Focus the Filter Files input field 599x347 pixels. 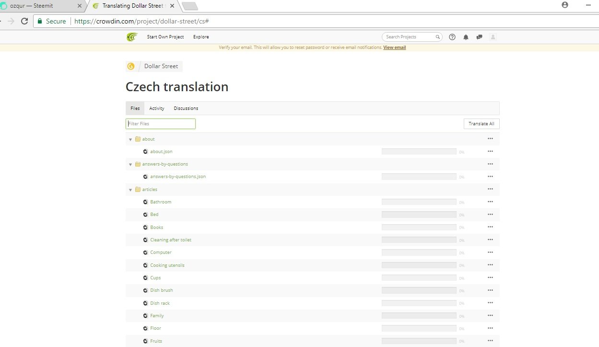161,124
